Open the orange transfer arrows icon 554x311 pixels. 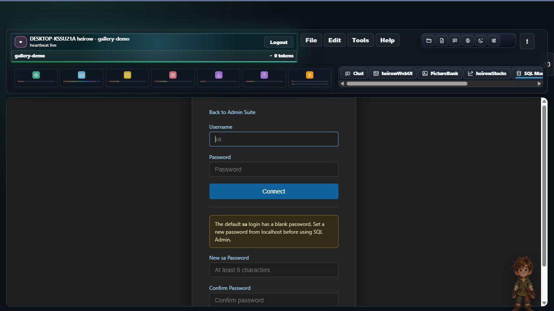(x=309, y=75)
